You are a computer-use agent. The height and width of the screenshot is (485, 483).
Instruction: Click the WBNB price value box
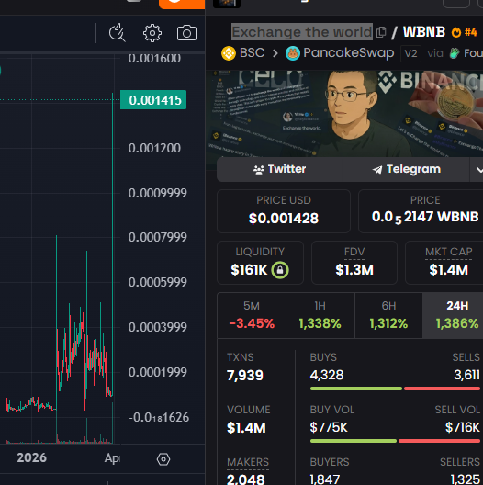[421, 211]
